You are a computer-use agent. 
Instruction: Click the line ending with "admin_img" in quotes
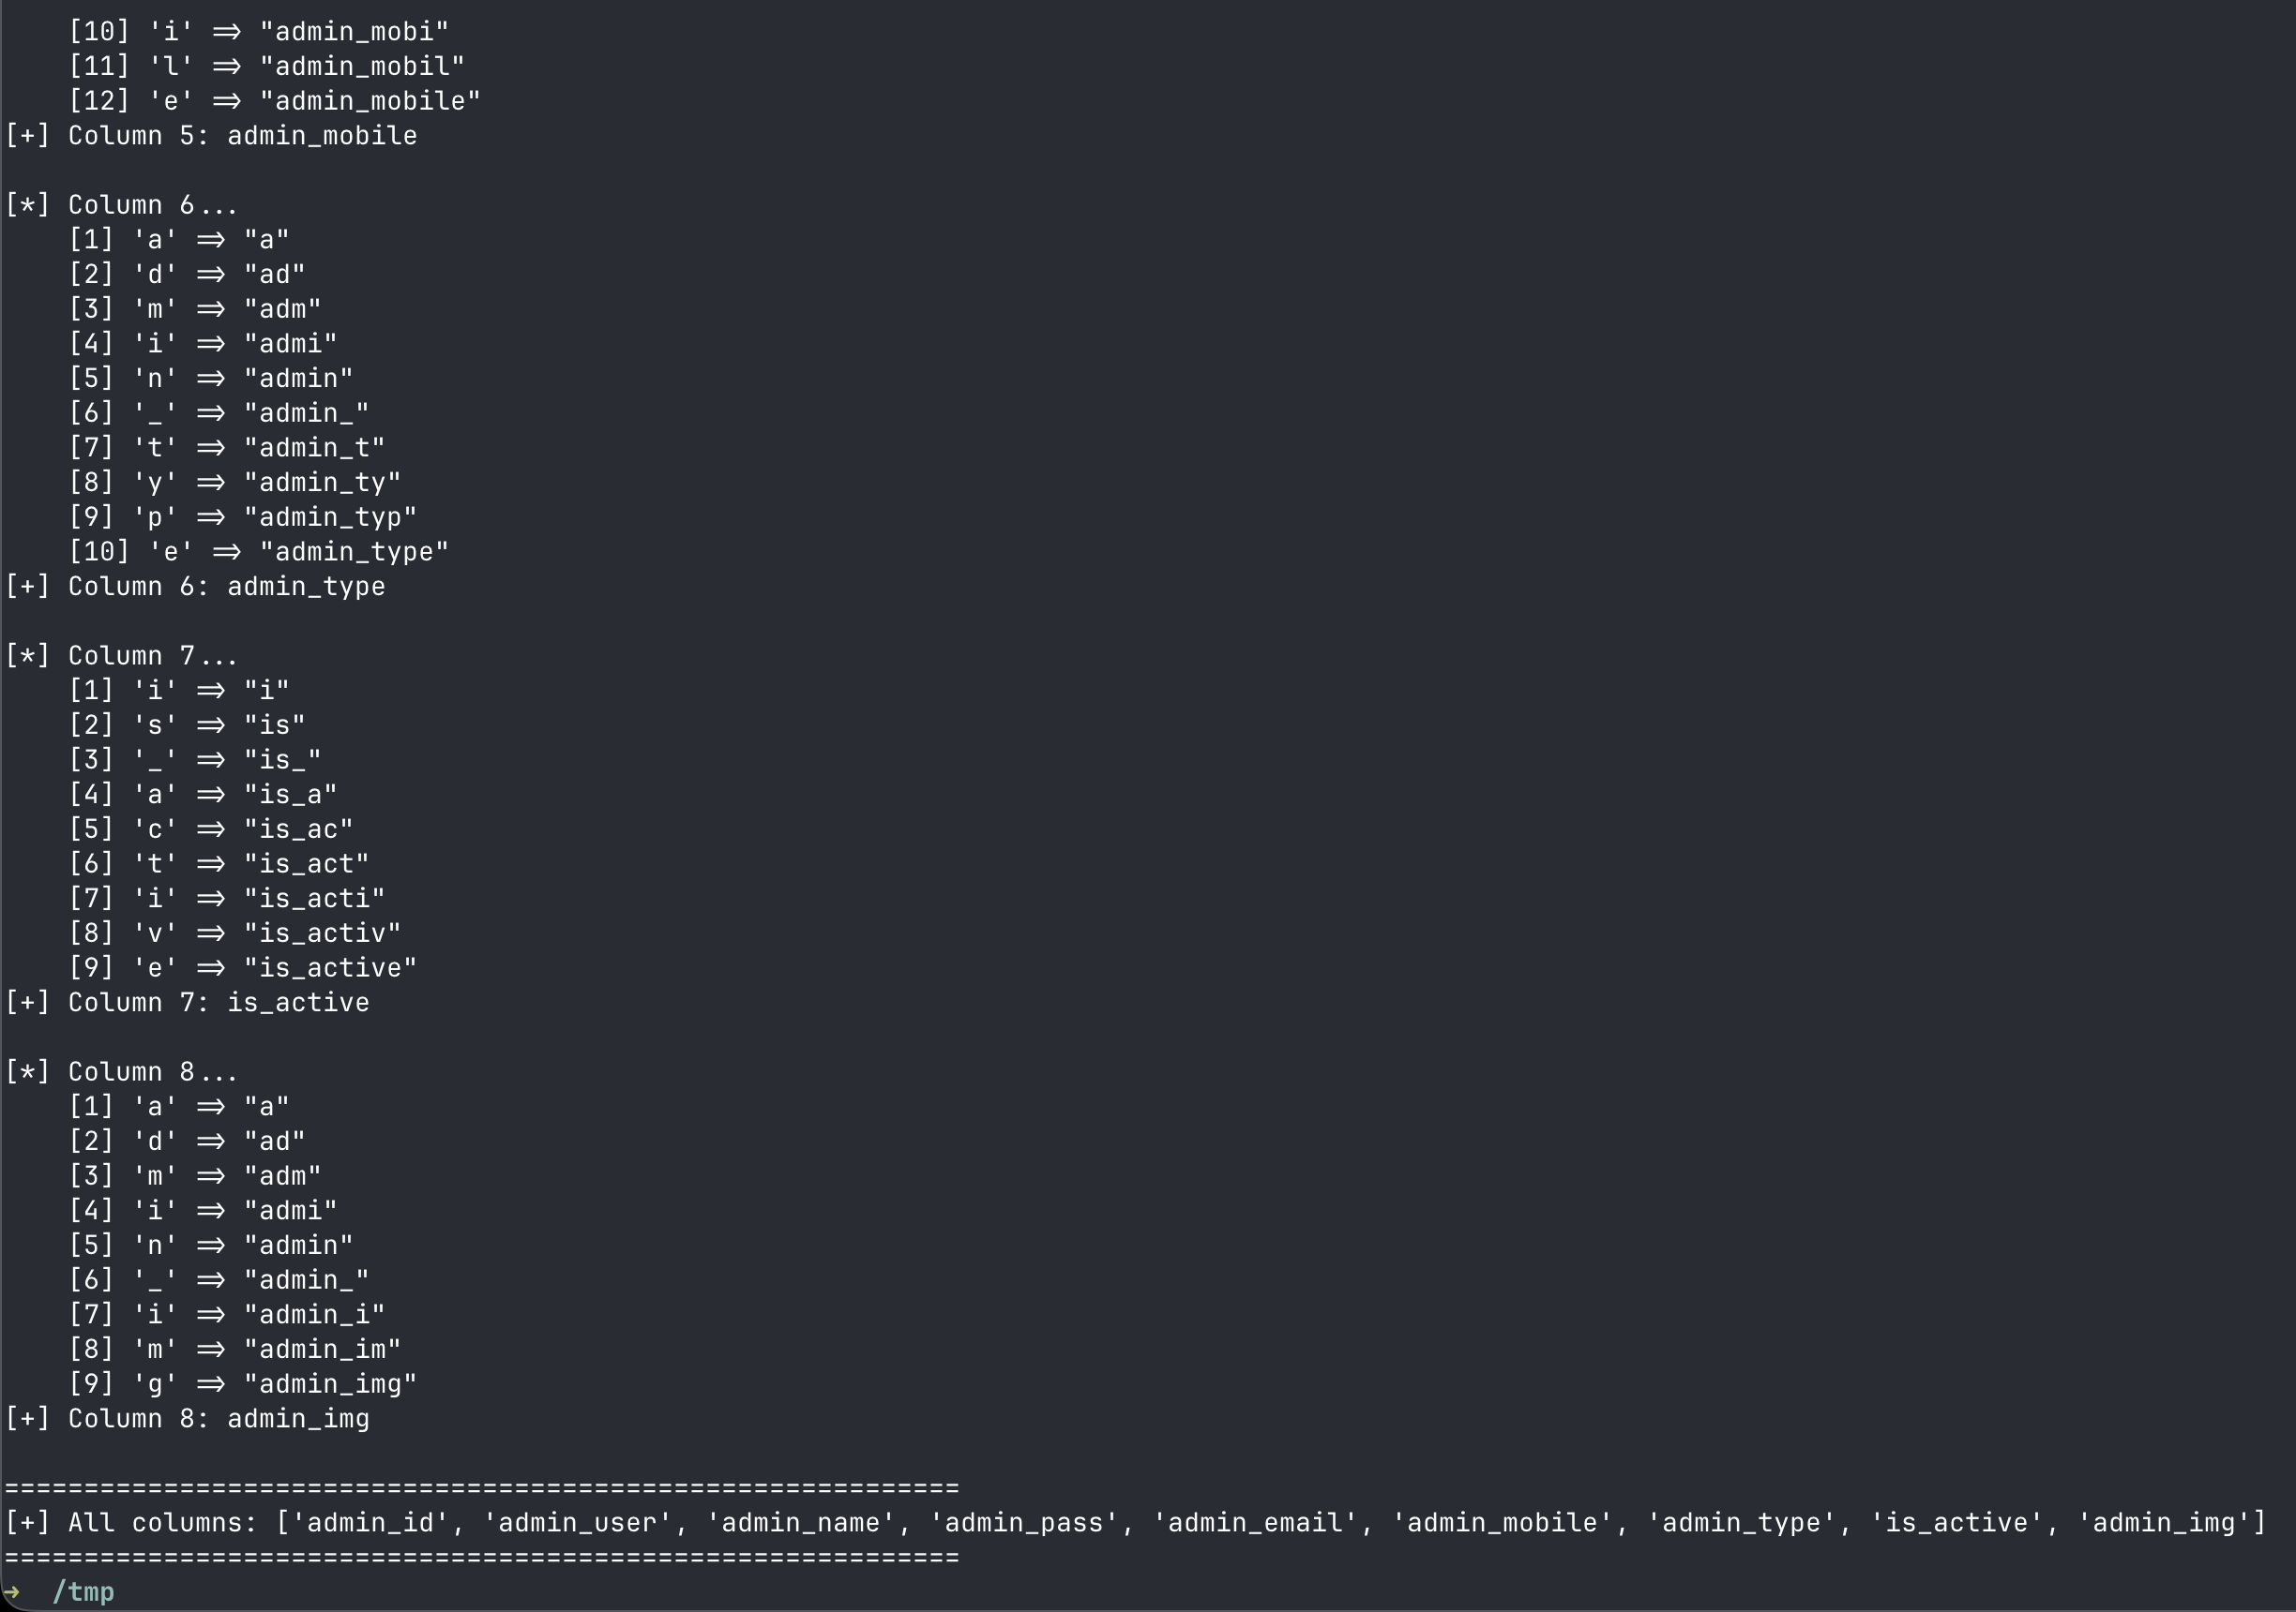click(242, 1384)
